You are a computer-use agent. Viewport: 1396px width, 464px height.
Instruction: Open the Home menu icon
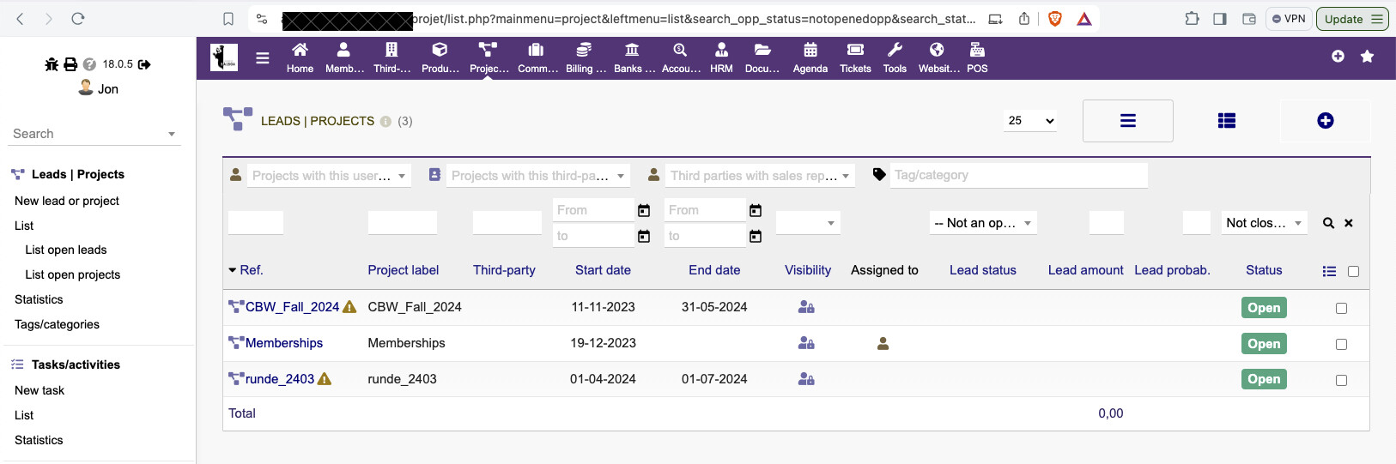tap(300, 50)
